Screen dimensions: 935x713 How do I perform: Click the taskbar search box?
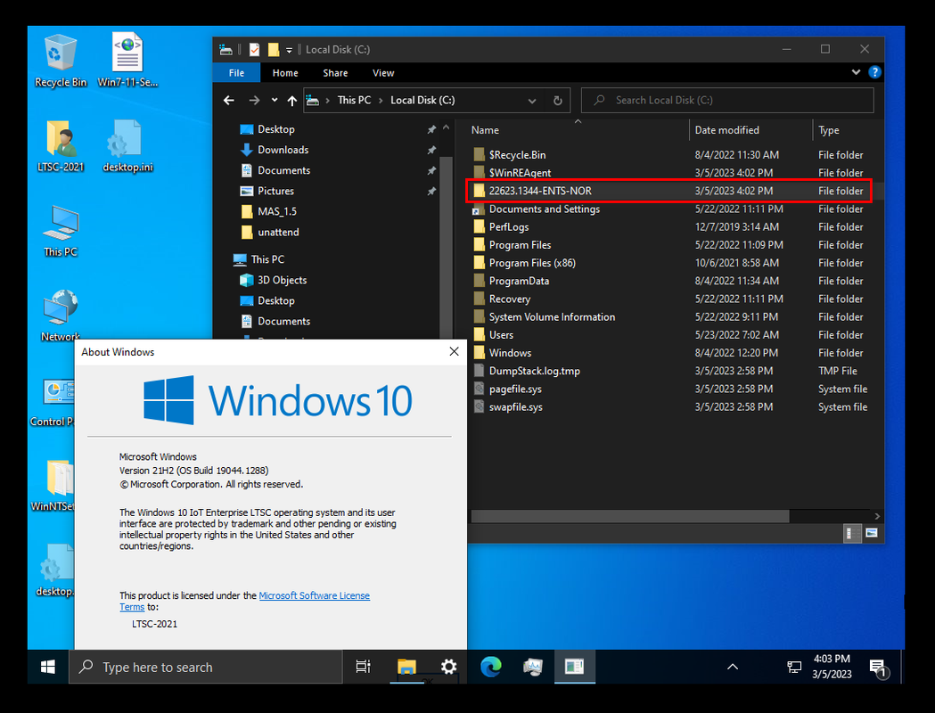[x=206, y=667]
